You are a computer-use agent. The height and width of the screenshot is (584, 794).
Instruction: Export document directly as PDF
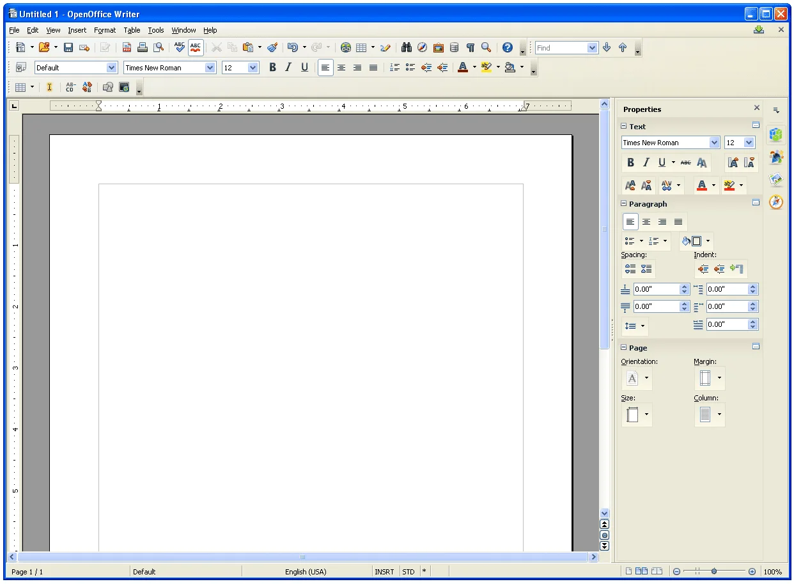point(127,47)
